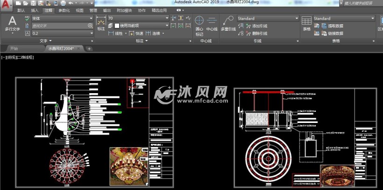383x190 pixels.
Task: Select the 中心线 centerline tool
Action: (x=212, y=24)
